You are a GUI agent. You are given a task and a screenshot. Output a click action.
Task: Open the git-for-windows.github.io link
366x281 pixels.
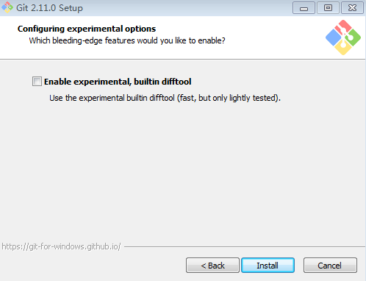coord(61,246)
